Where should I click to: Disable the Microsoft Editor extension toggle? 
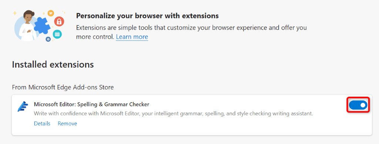[358, 105]
